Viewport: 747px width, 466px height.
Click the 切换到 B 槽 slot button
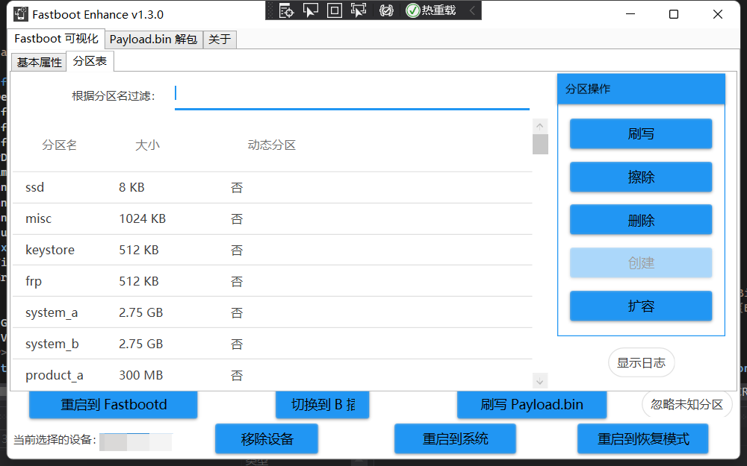[x=323, y=405]
